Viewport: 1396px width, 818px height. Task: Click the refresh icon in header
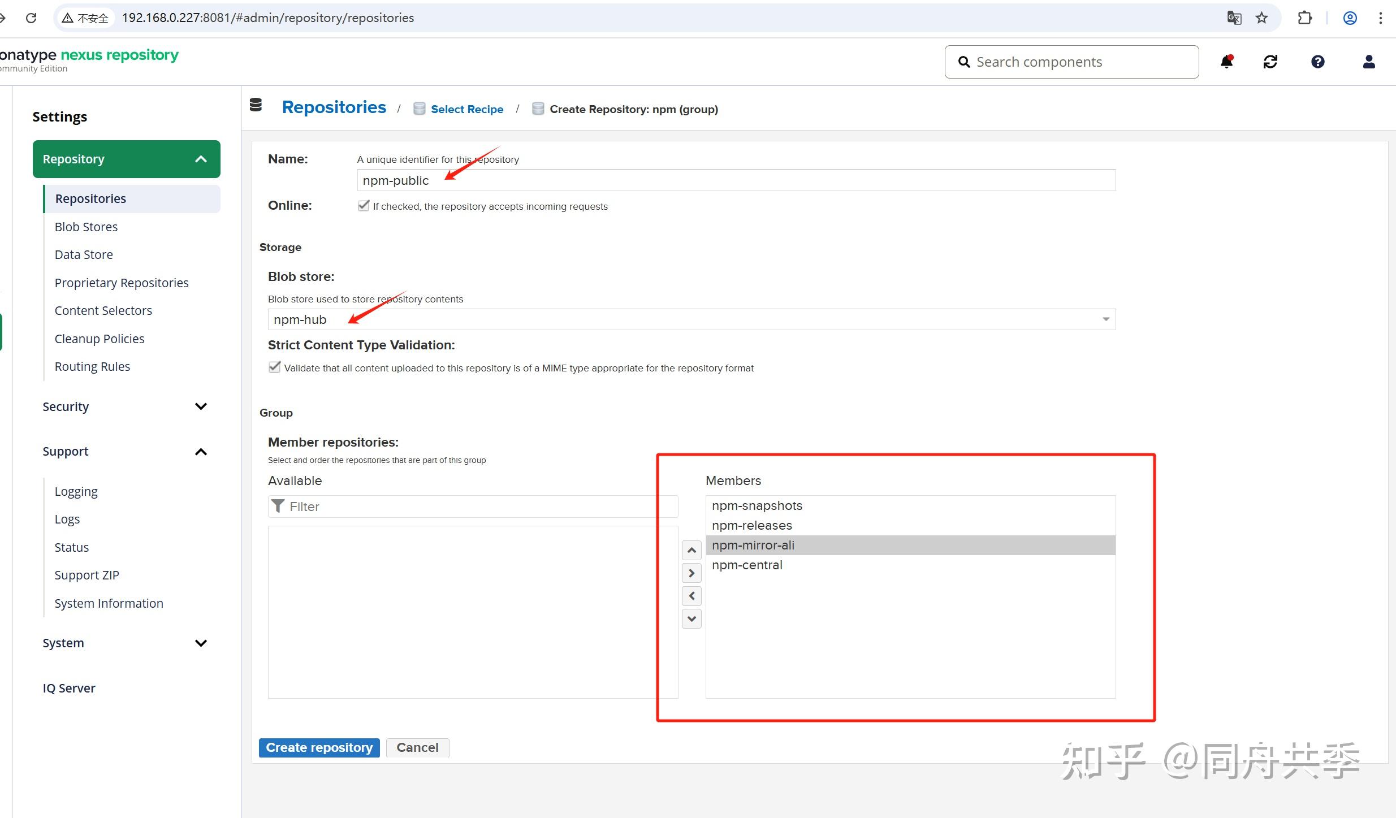[1270, 62]
